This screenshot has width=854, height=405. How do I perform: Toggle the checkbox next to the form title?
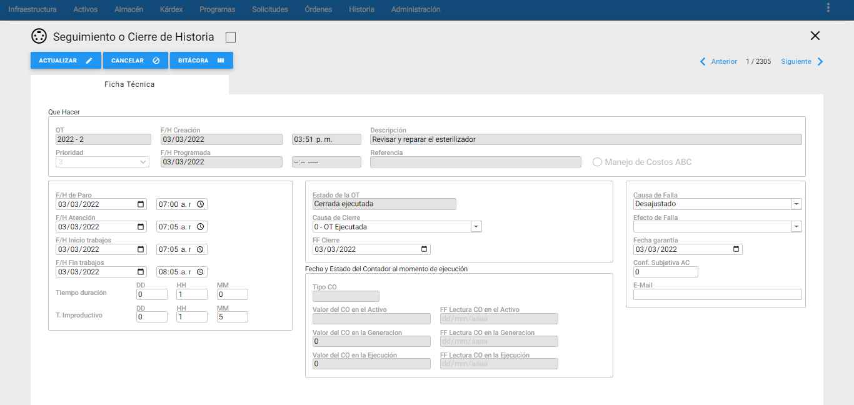[231, 37]
